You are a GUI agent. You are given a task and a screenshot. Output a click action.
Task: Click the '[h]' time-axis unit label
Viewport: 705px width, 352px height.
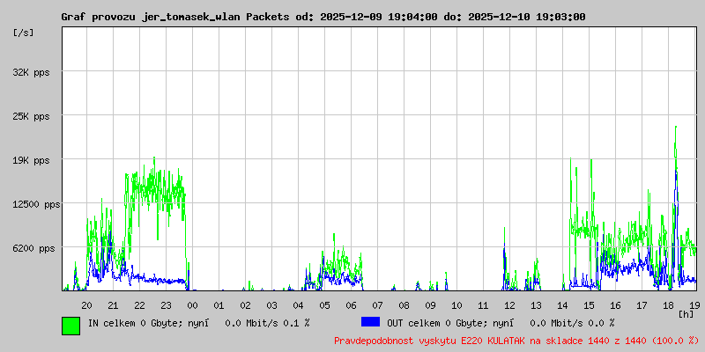click(686, 314)
